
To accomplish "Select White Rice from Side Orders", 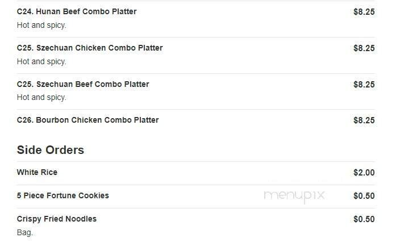I will click(37, 172).
